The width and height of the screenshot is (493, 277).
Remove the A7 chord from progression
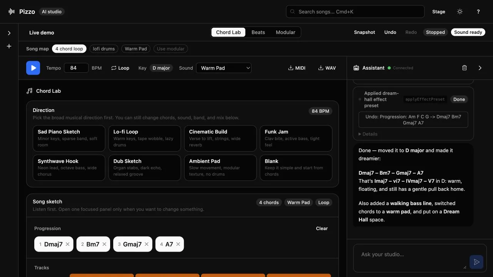click(178, 244)
